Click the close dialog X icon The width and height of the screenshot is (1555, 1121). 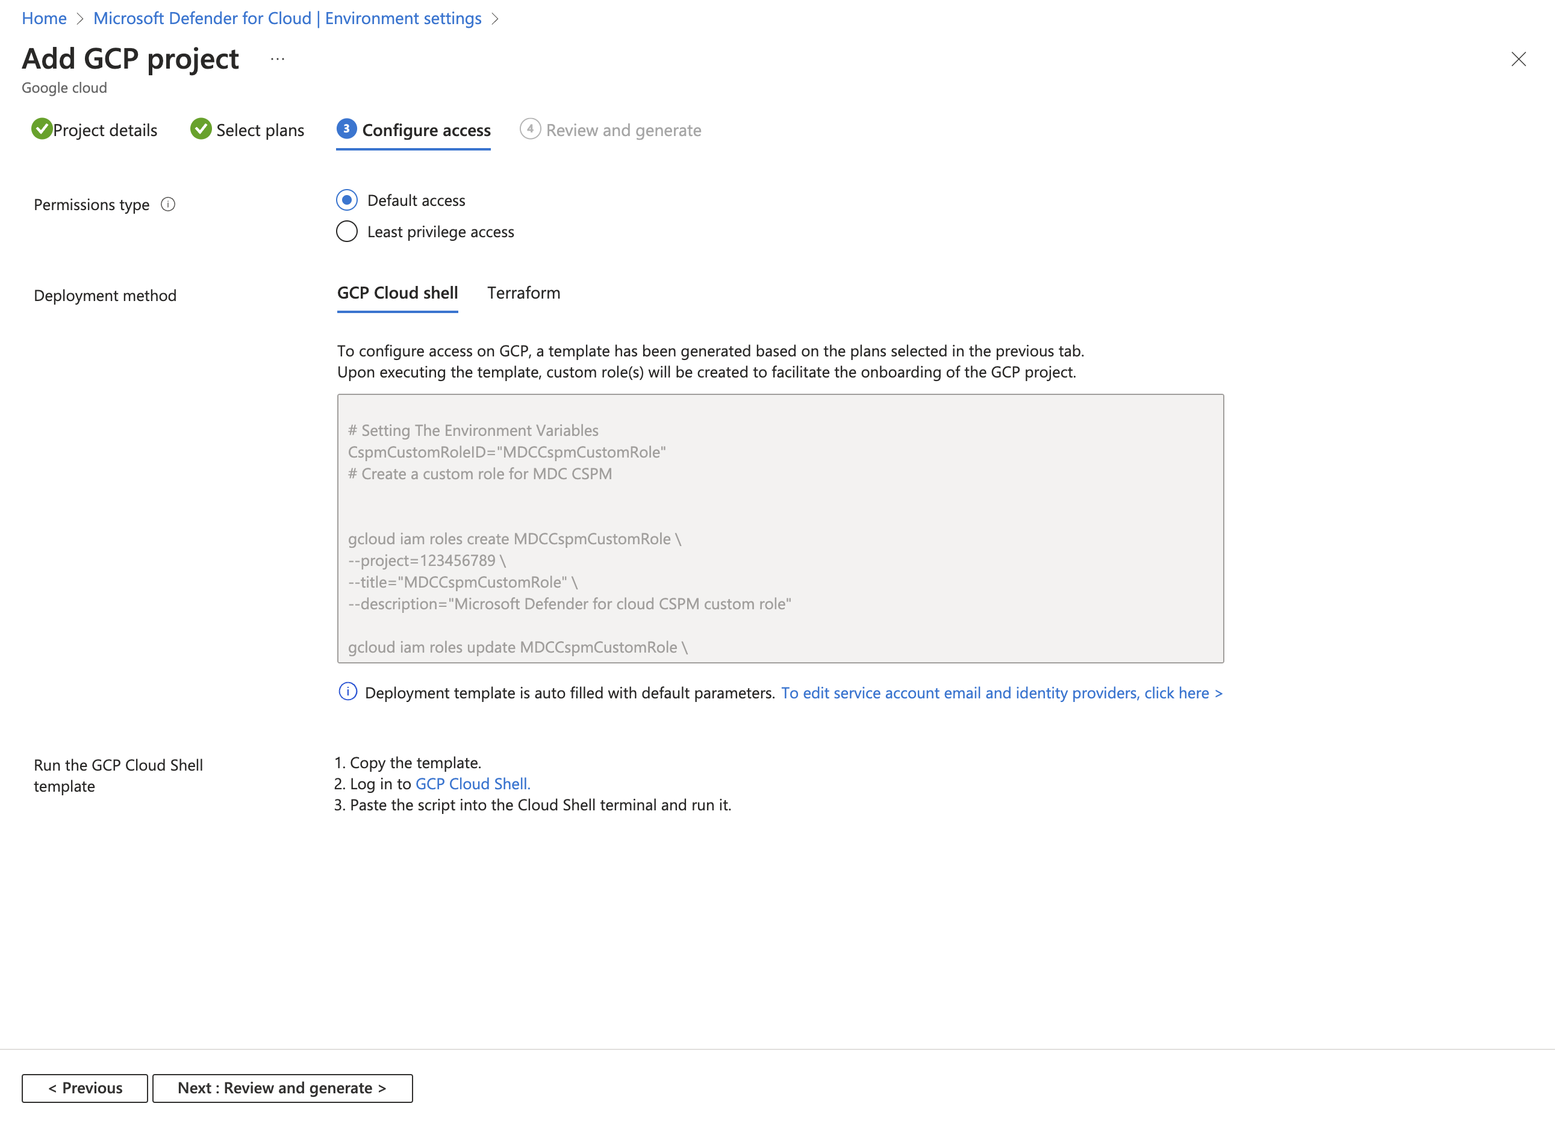tap(1519, 59)
